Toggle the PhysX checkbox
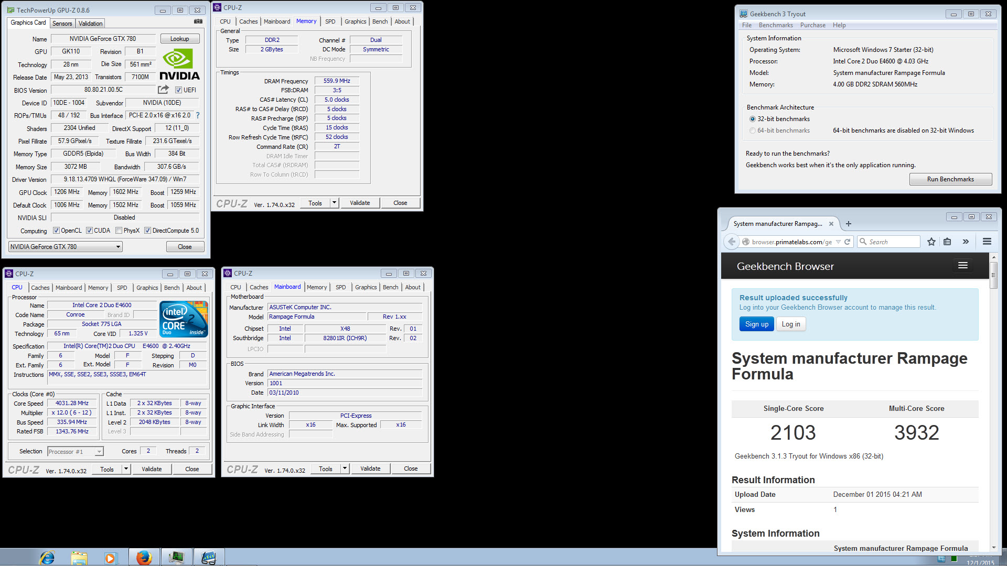Viewport: 1007px width, 566px height. (x=119, y=231)
